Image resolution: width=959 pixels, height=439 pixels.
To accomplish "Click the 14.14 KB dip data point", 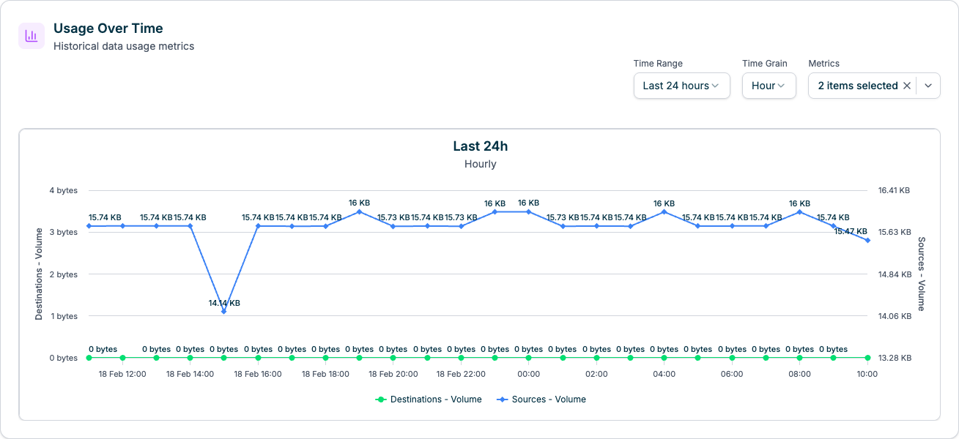I will (223, 312).
